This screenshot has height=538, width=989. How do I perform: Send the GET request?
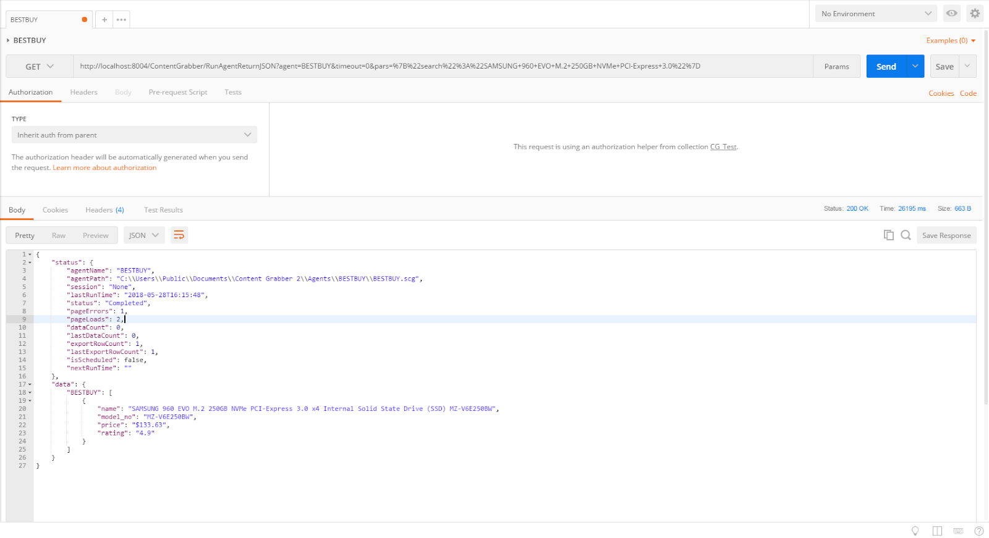pyautogui.click(x=886, y=66)
